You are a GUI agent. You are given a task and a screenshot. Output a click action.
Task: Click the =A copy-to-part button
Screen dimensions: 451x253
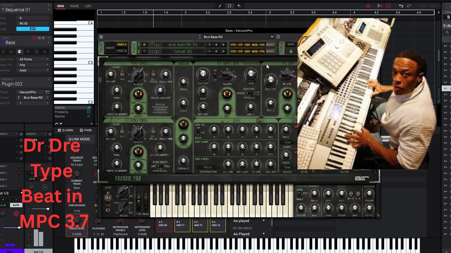209,51
